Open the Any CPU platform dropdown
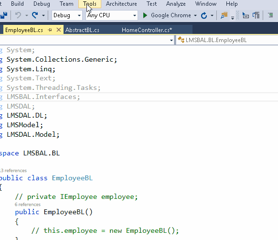Viewport: 278px width, 240px height. pos(112,15)
